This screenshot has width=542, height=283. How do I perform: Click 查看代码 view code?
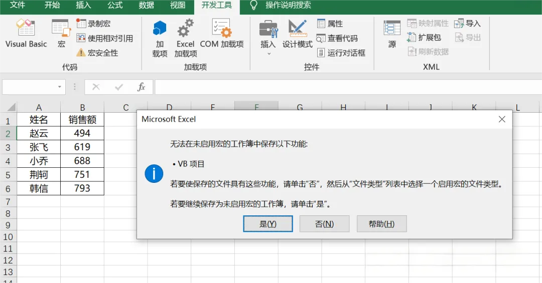(x=337, y=38)
